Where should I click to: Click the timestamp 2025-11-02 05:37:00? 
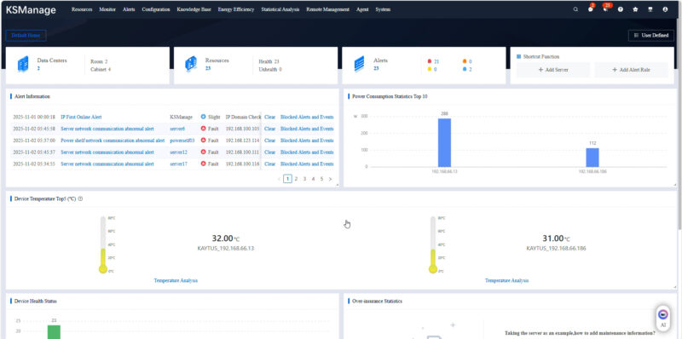[x=34, y=141]
